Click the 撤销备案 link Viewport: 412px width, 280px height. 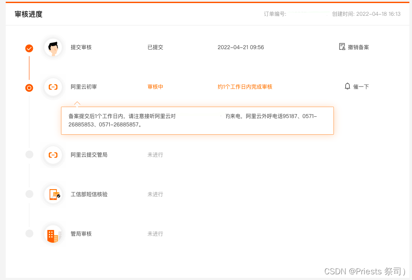pos(358,47)
